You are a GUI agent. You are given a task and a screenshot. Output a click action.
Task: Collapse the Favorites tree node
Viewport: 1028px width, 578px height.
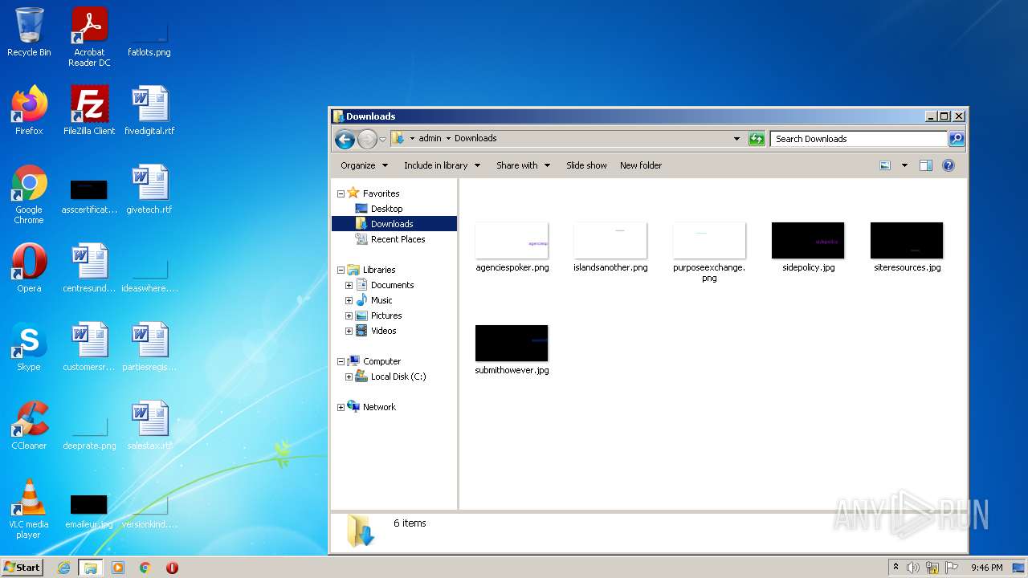click(341, 193)
